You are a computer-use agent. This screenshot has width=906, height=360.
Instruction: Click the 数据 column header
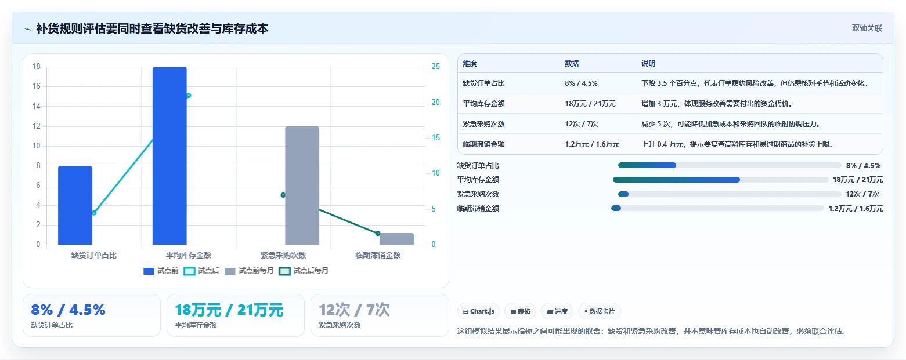coord(572,64)
